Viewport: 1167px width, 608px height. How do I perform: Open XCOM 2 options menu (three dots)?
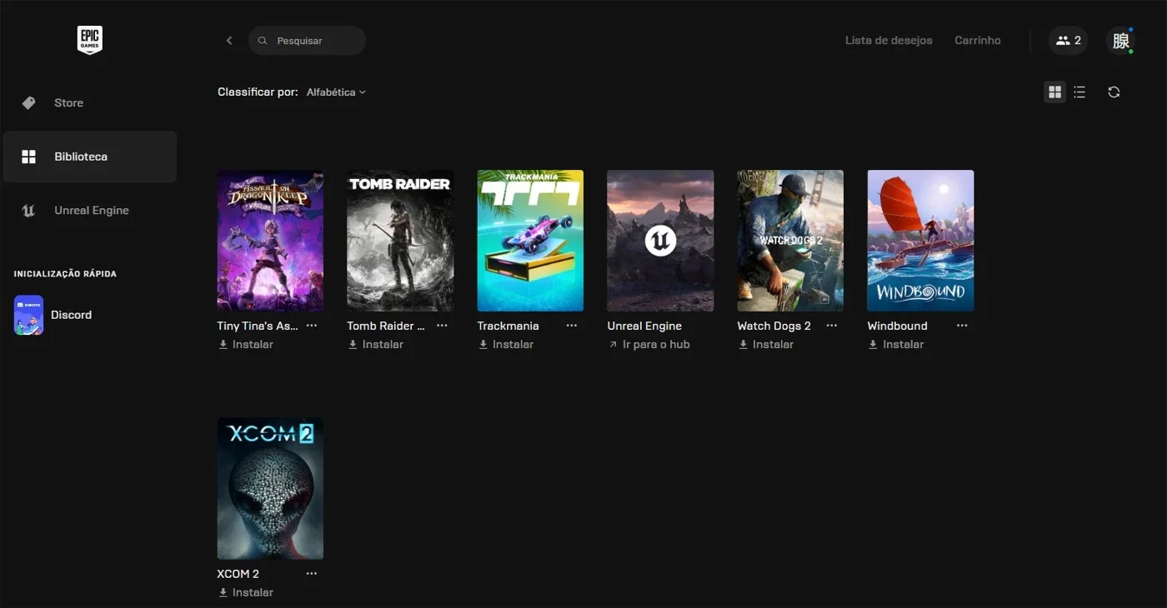click(312, 574)
